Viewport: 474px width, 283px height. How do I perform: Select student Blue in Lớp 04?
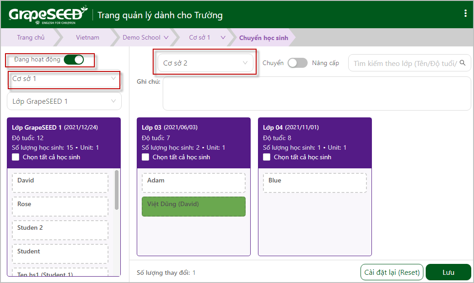315,183
